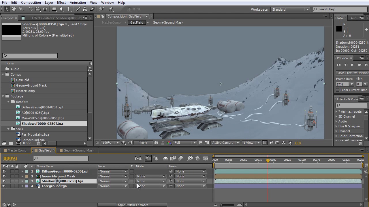Click Auto-keyframe stopwatch icon in timeline

click(x=198, y=158)
